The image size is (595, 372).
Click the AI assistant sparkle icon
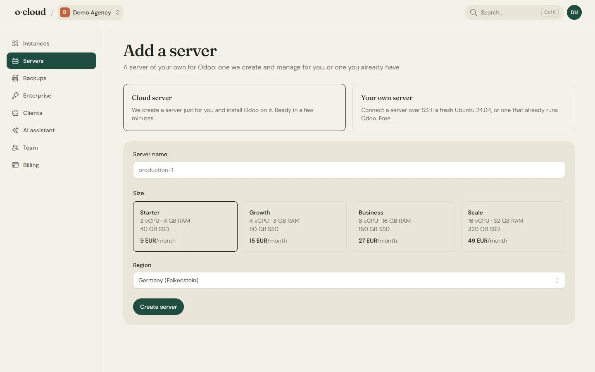coord(15,130)
